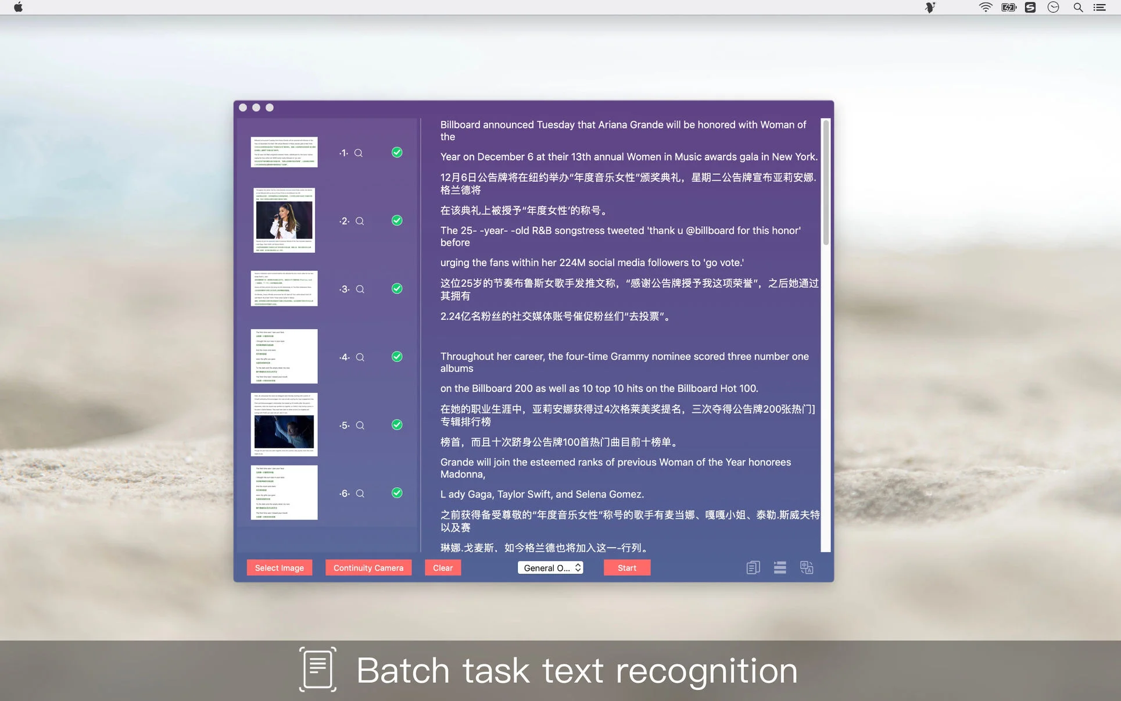Click the Chinese-English translate icon
This screenshot has height=701, width=1121.
(807, 568)
